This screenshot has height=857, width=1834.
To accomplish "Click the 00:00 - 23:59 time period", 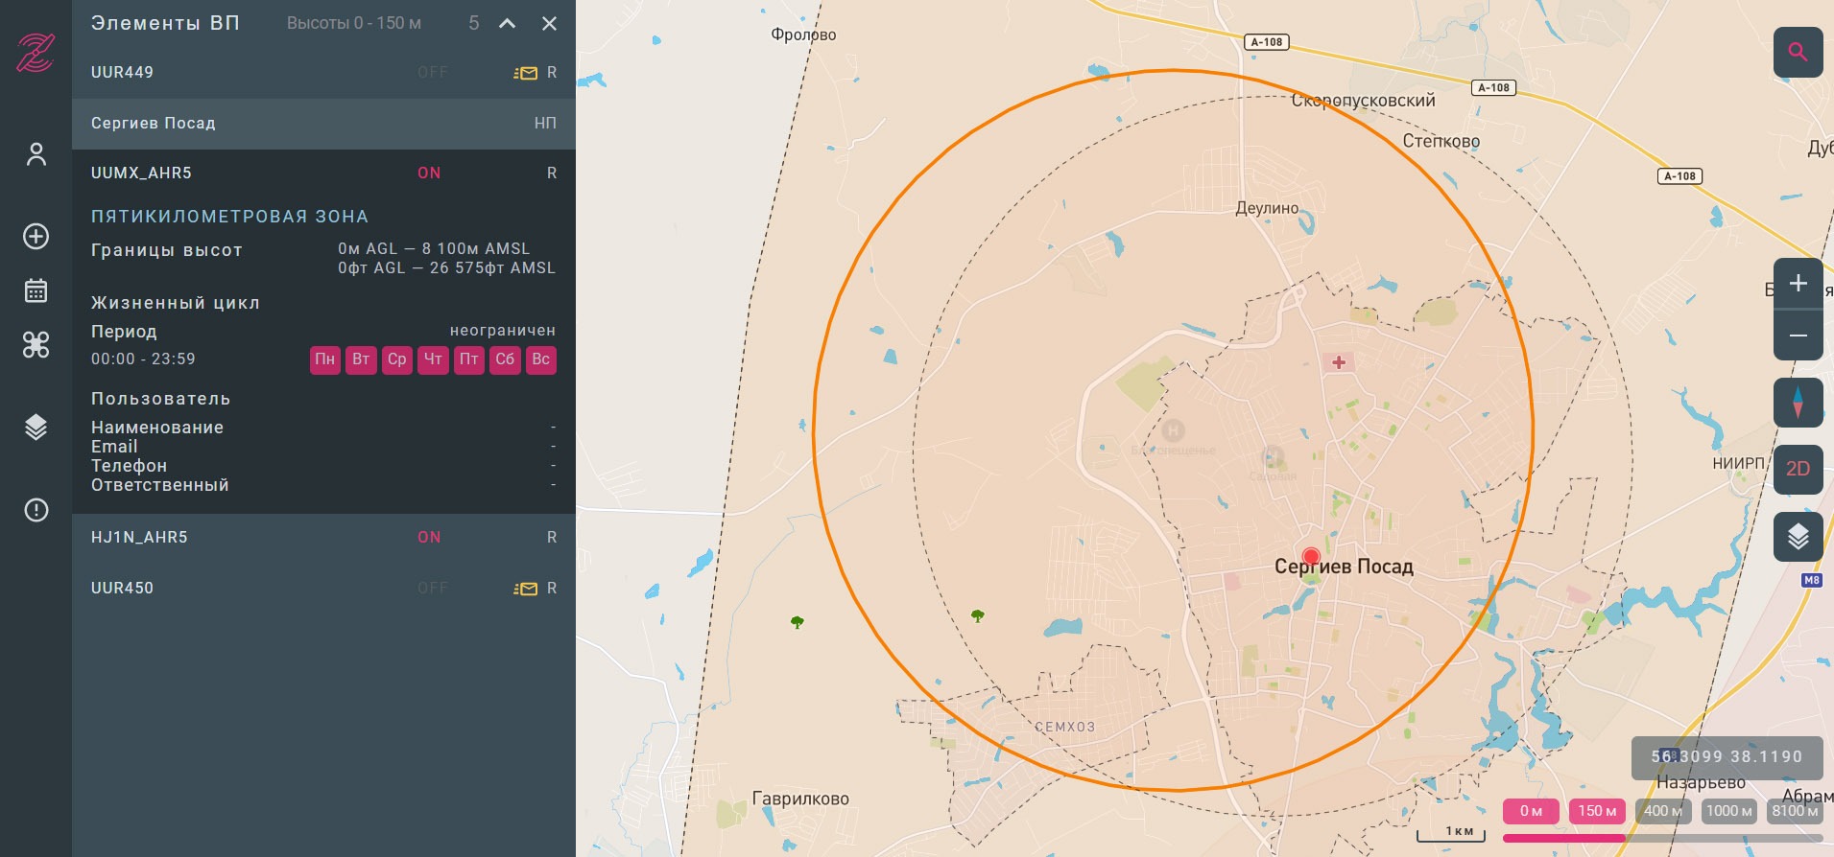I will pyautogui.click(x=143, y=359).
